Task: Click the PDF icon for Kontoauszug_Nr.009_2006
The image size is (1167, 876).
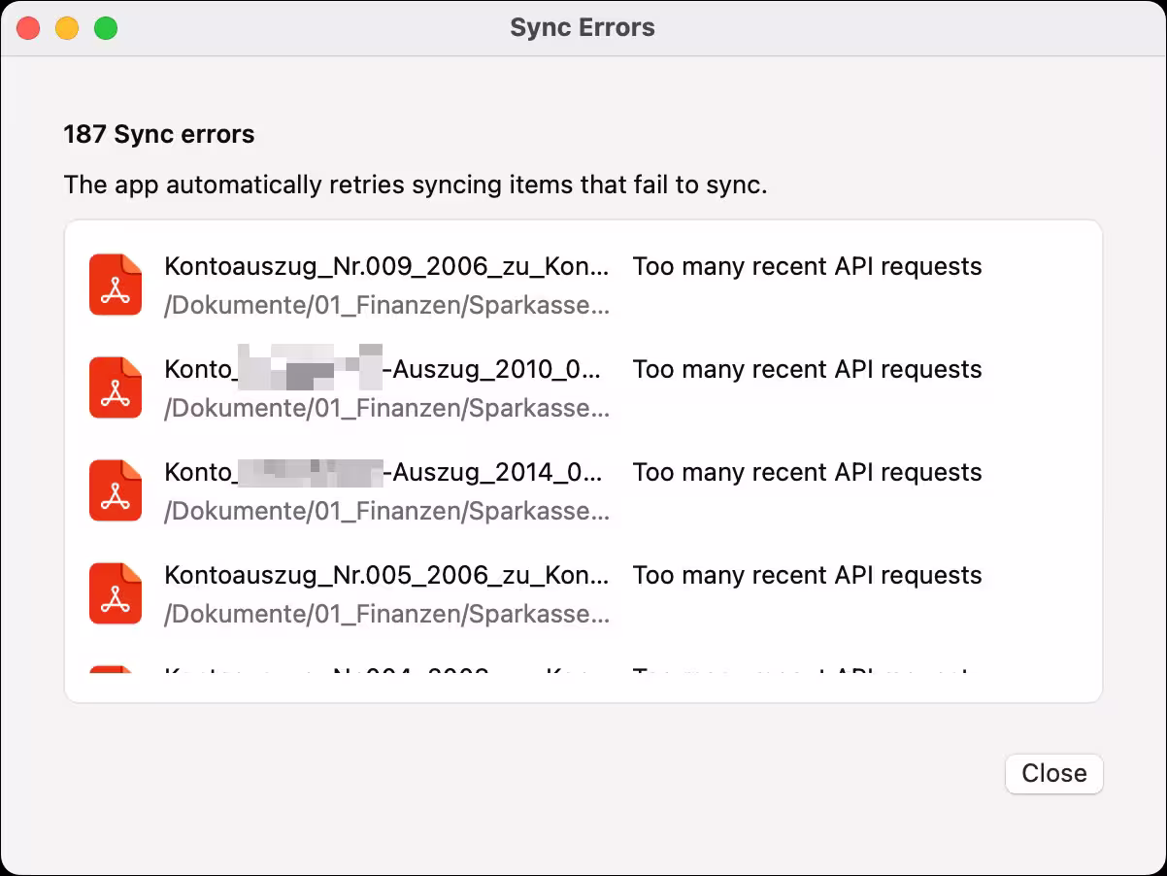Action: [x=116, y=285]
